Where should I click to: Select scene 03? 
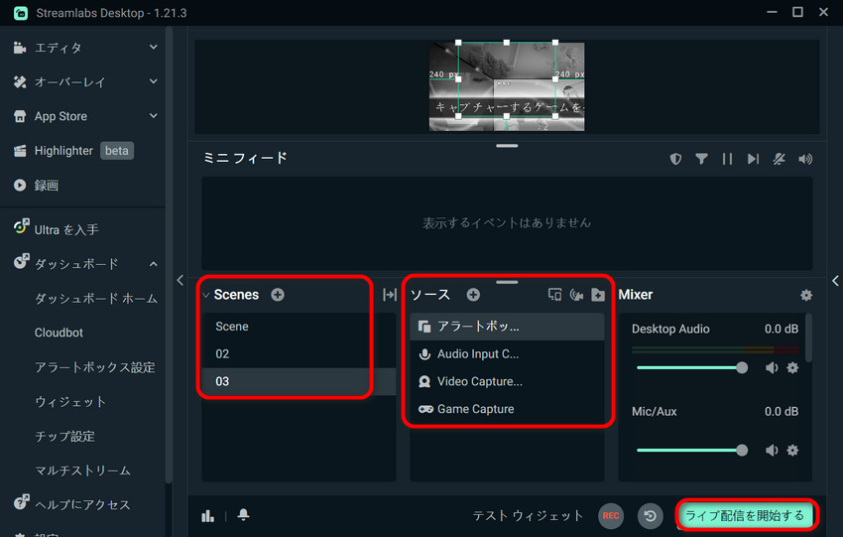point(299,381)
